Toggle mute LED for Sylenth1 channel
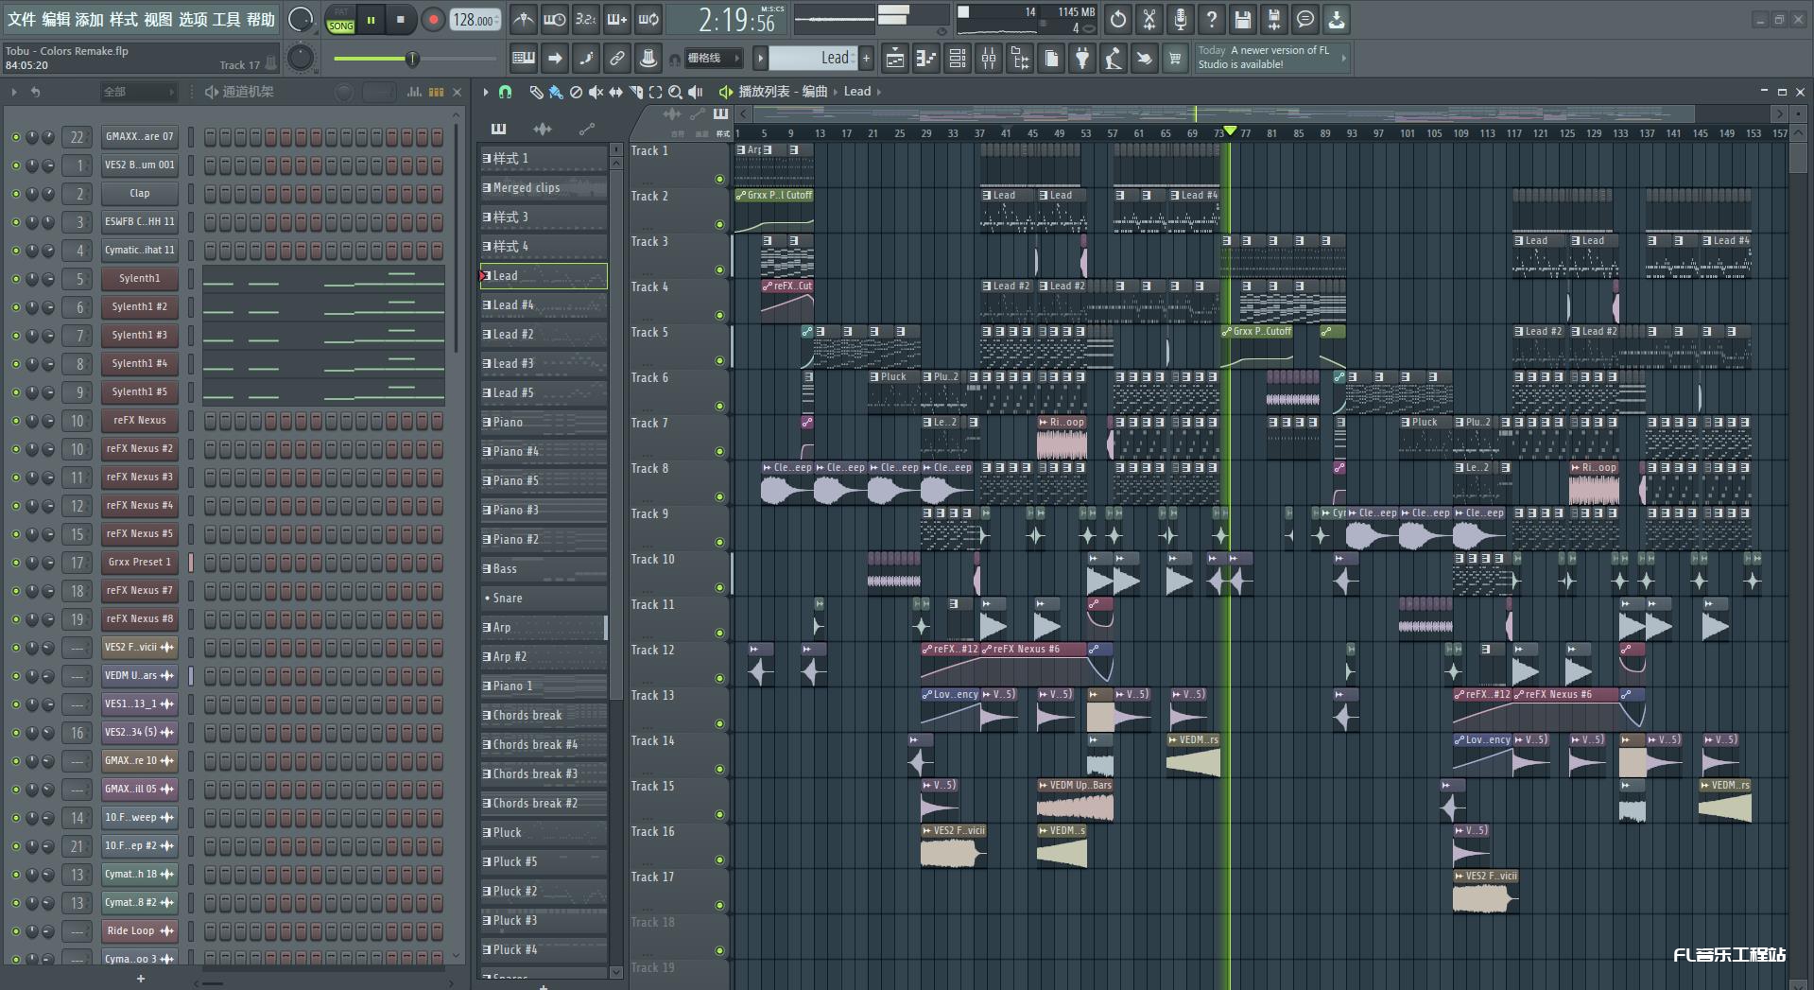This screenshot has height=990, width=1814. (x=15, y=279)
